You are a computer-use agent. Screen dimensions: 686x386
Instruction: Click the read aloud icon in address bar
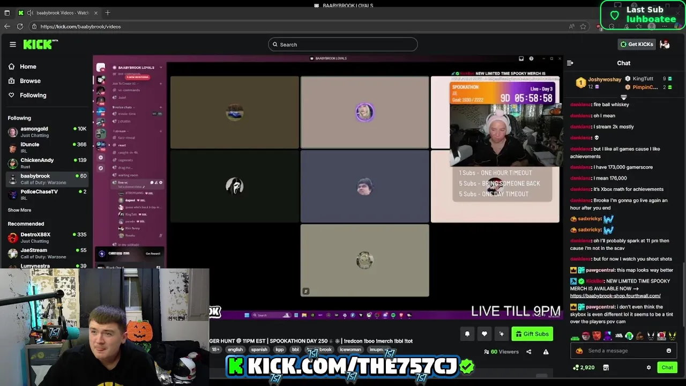(572, 26)
